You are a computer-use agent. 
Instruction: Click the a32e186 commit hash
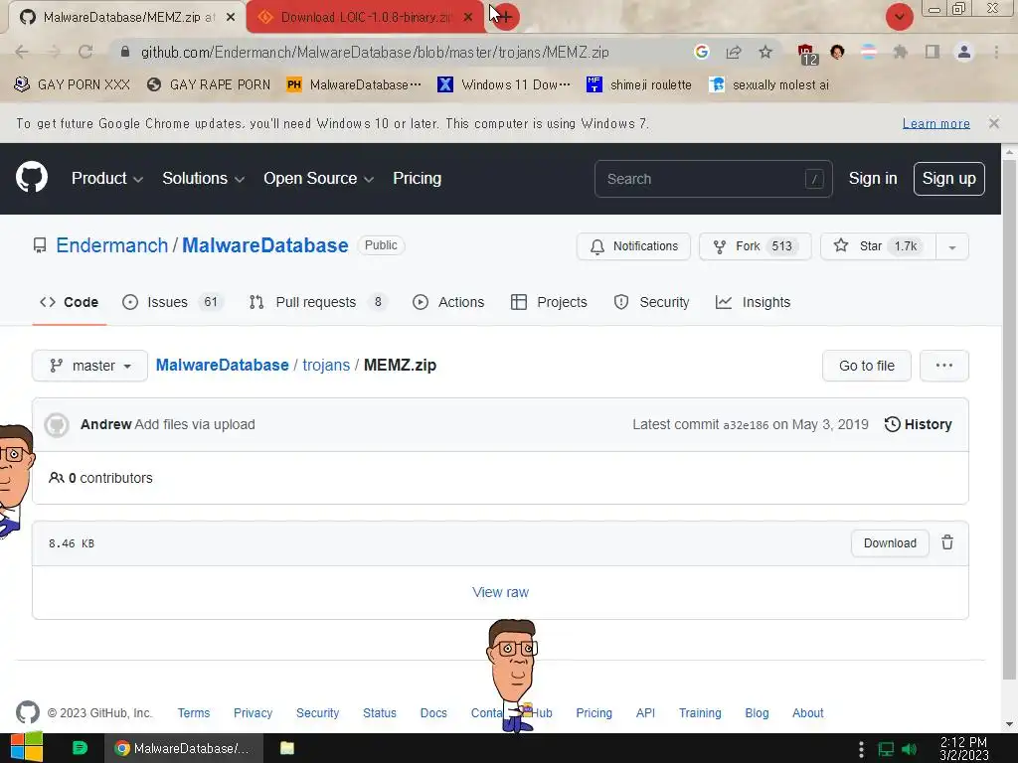746,425
